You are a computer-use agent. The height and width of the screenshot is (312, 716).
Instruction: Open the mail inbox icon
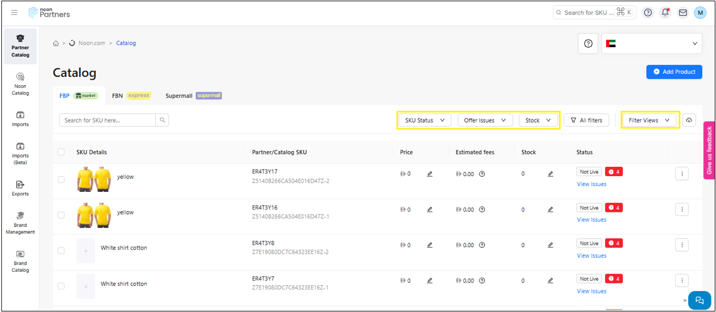pyautogui.click(x=682, y=12)
